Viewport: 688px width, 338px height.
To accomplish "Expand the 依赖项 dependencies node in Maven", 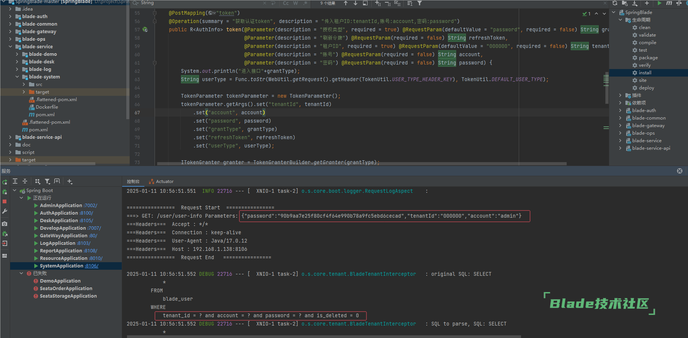I will click(x=621, y=103).
